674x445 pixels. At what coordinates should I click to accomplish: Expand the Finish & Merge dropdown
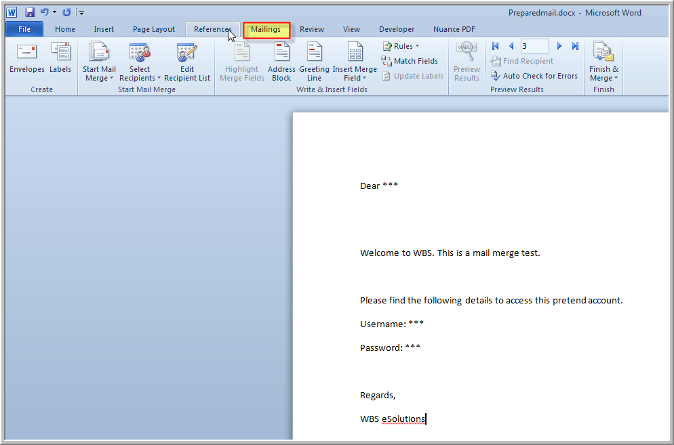[603, 61]
